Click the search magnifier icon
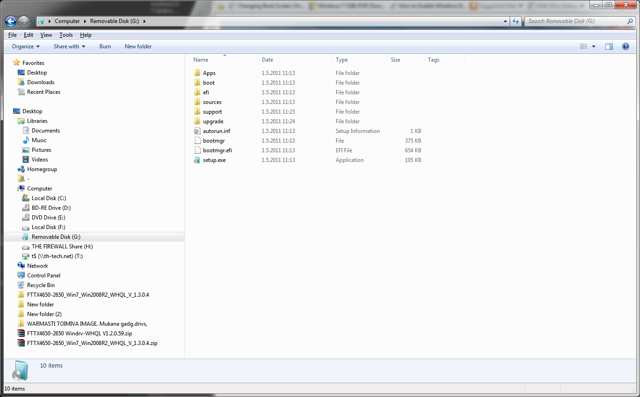The height and width of the screenshot is (397, 640). 630,21
